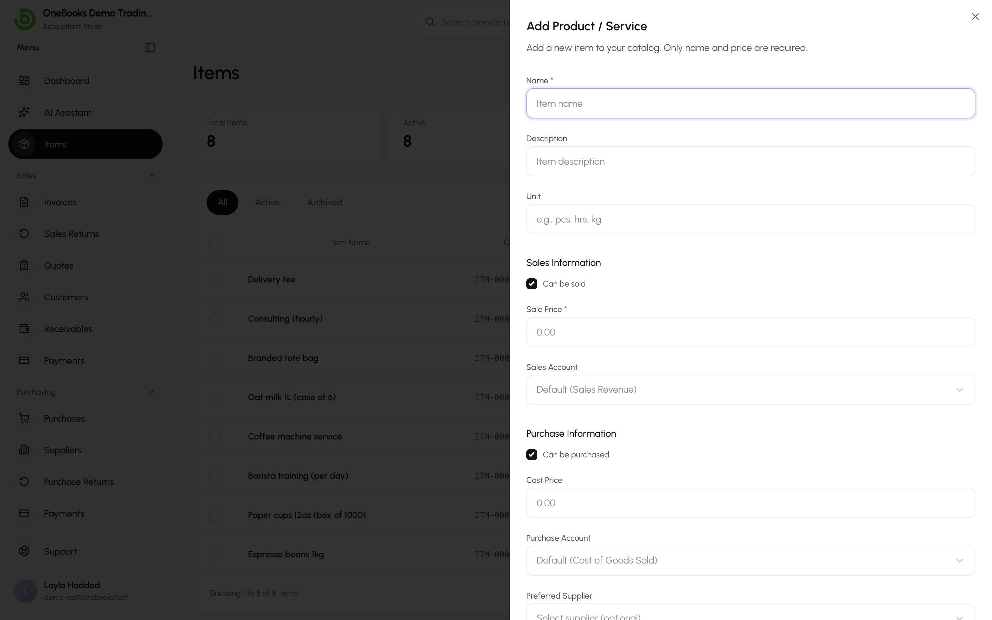Click the Purchases cart icon

24,418
